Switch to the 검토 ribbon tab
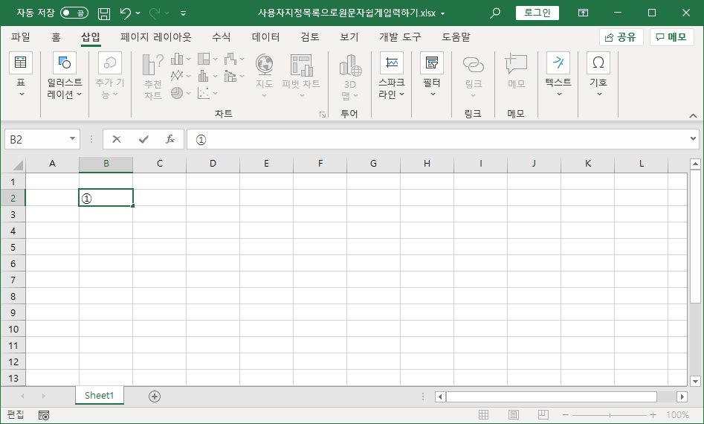 (310, 37)
